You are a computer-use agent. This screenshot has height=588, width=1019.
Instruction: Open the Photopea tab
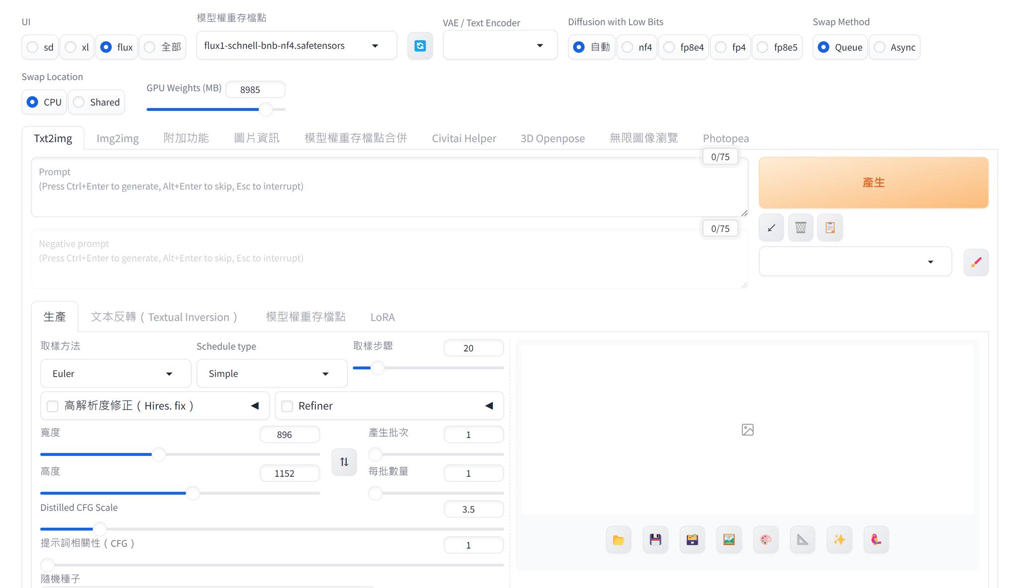click(726, 138)
